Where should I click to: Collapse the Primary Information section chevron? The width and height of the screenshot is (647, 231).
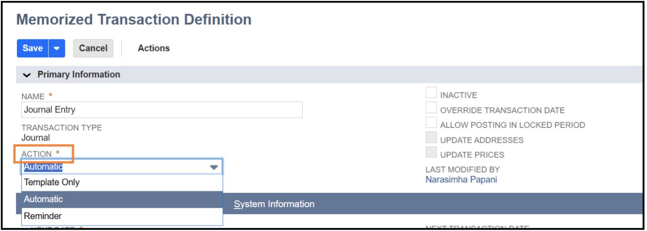click(27, 75)
